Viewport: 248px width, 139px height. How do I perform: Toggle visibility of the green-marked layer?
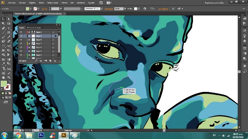[21, 55]
